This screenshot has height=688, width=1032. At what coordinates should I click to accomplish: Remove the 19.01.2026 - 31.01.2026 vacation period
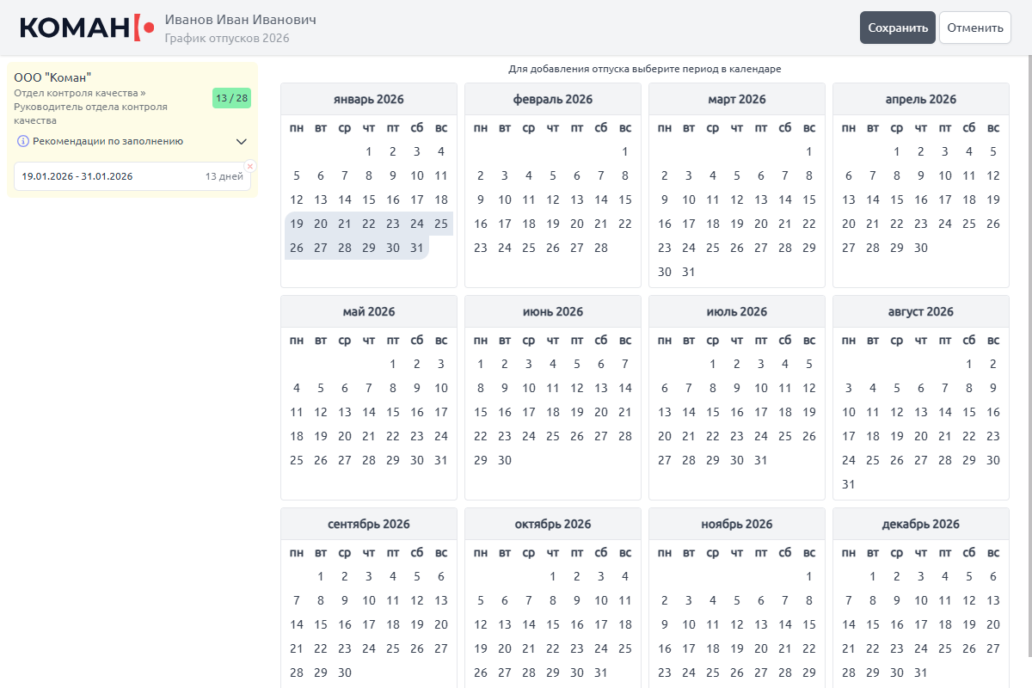pyautogui.click(x=250, y=166)
